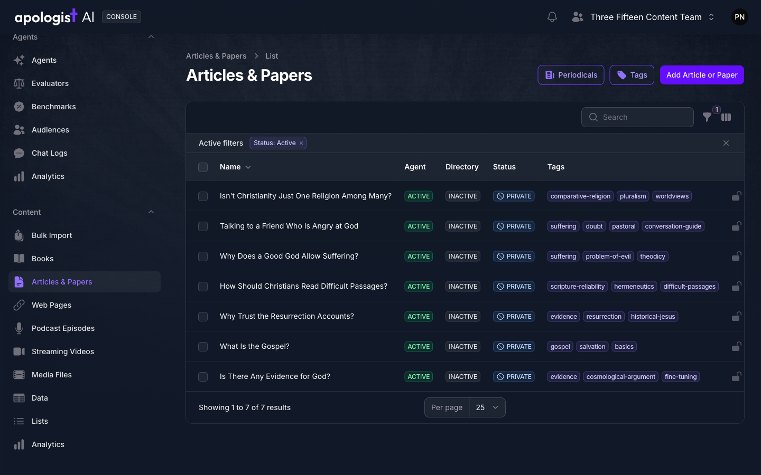Open the Per page 25 dropdown
The height and width of the screenshot is (475, 761).
click(x=487, y=407)
